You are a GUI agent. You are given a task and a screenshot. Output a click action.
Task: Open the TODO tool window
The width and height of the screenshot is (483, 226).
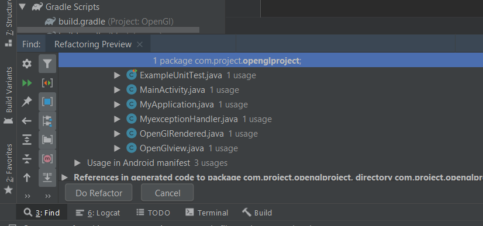(x=153, y=213)
